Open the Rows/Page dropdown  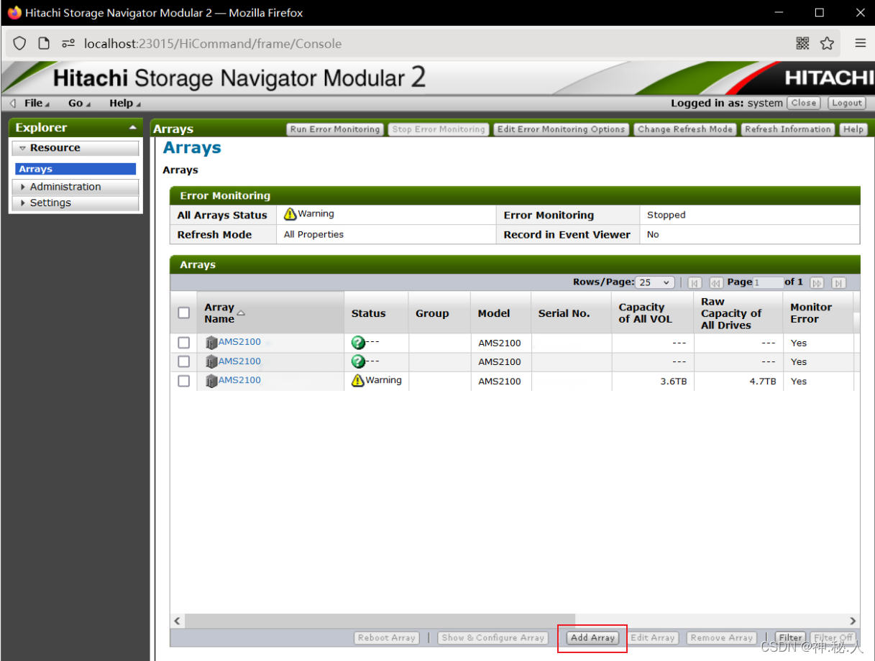pos(656,282)
